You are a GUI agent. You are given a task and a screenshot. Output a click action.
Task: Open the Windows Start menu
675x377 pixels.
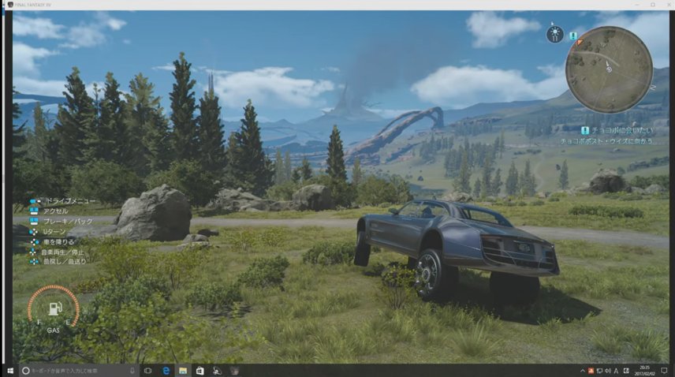[x=10, y=371]
